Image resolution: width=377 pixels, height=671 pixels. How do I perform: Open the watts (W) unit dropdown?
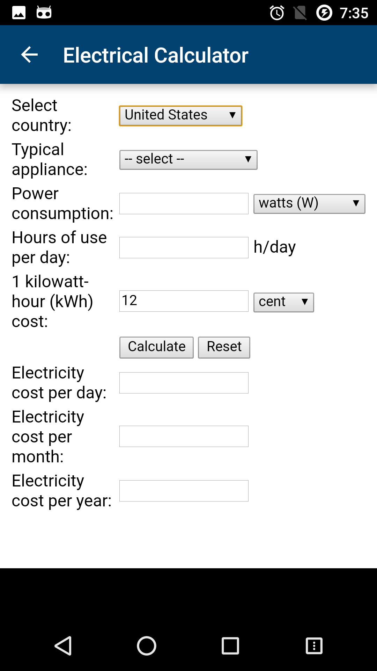[309, 204]
